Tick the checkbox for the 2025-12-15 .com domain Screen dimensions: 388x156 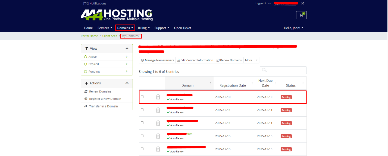pos(142,136)
